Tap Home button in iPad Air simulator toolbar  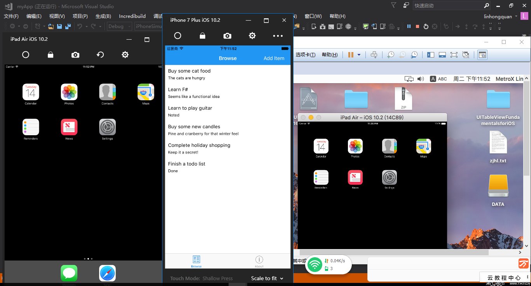pyautogui.click(x=26, y=55)
